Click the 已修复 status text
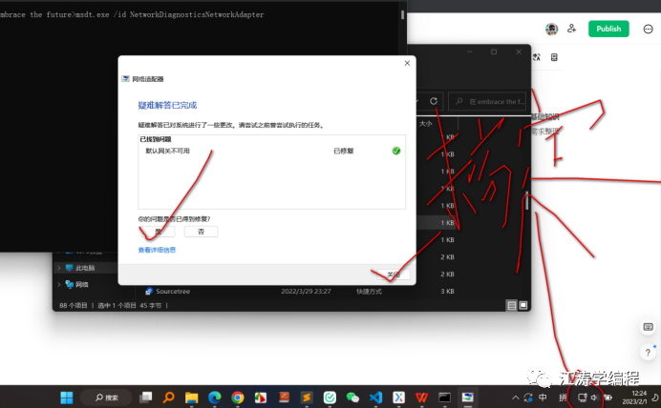The height and width of the screenshot is (408, 661). point(344,151)
